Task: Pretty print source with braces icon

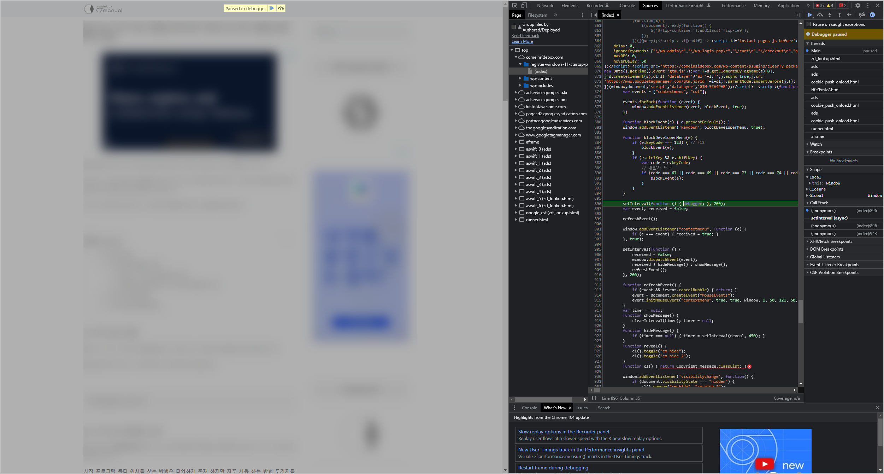Action: 594,398
